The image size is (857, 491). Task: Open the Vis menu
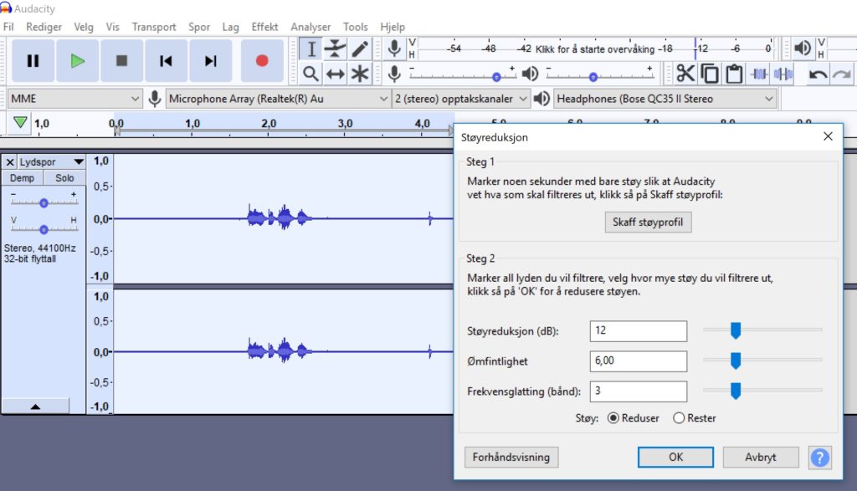pyautogui.click(x=113, y=27)
